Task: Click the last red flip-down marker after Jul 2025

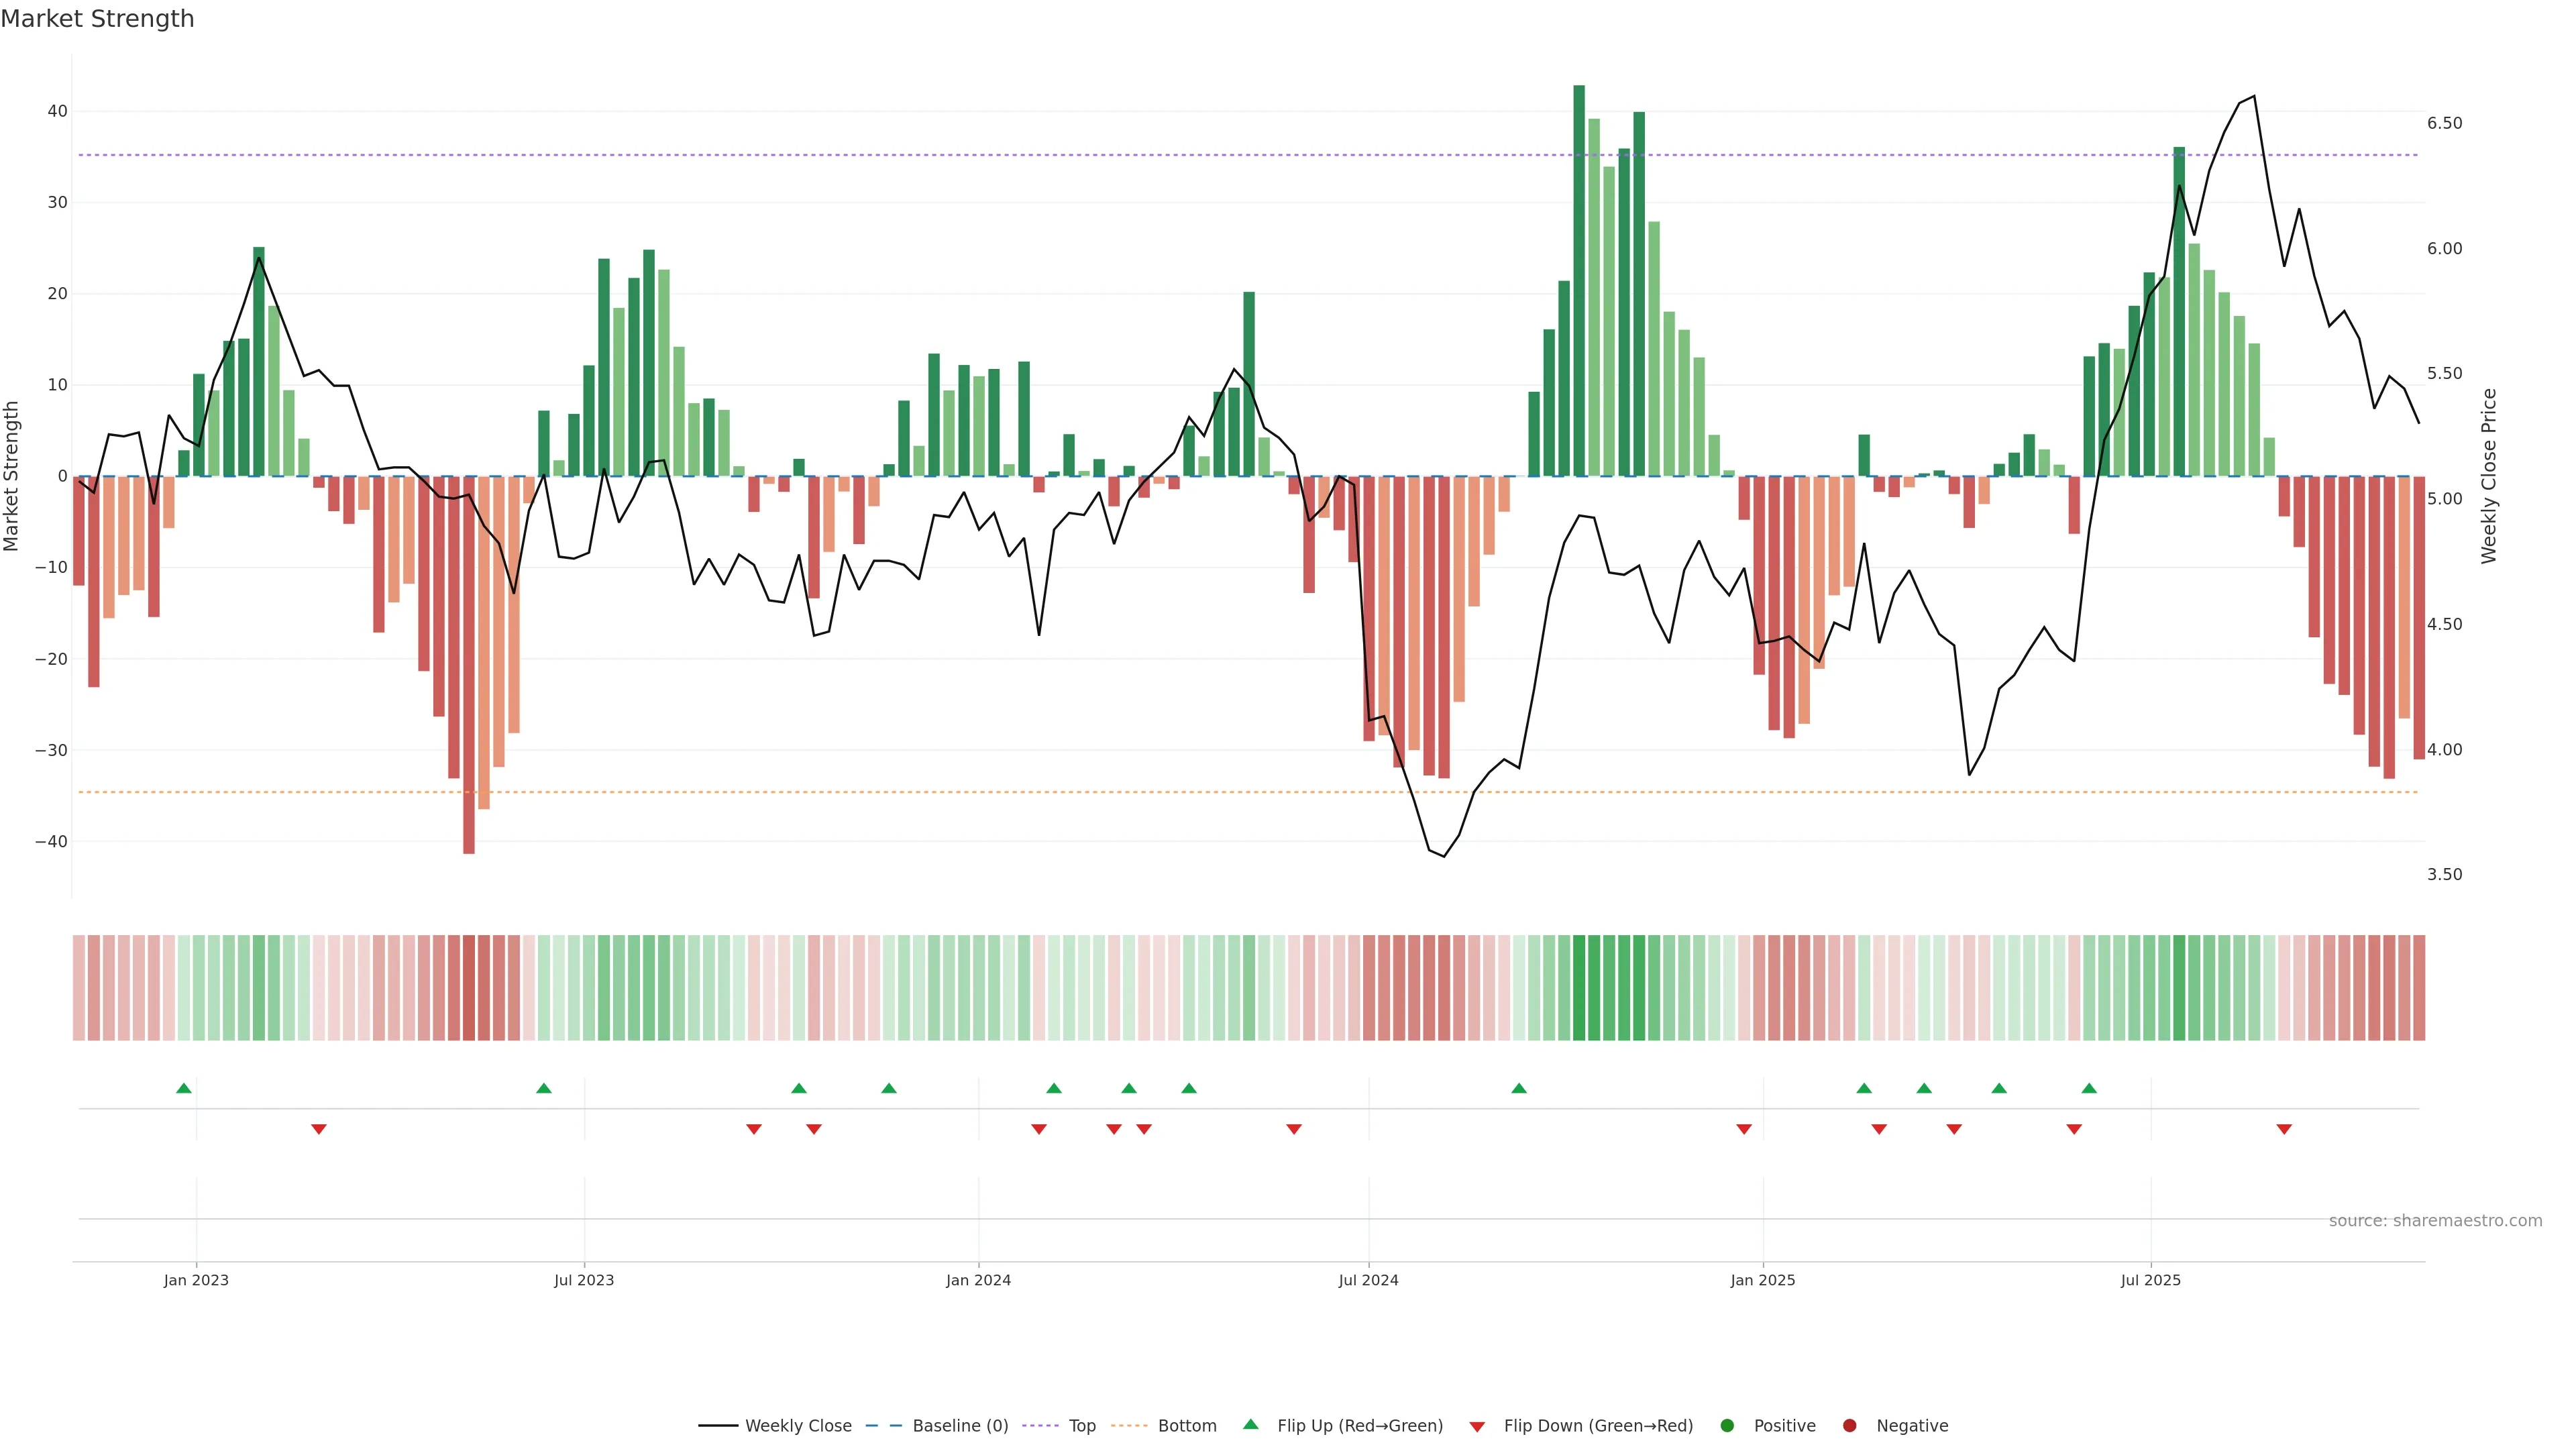Action: point(2284,1129)
